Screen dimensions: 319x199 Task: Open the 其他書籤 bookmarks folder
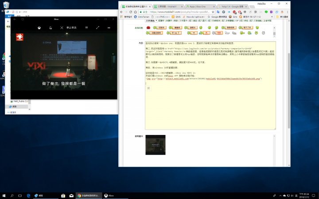click(282, 17)
